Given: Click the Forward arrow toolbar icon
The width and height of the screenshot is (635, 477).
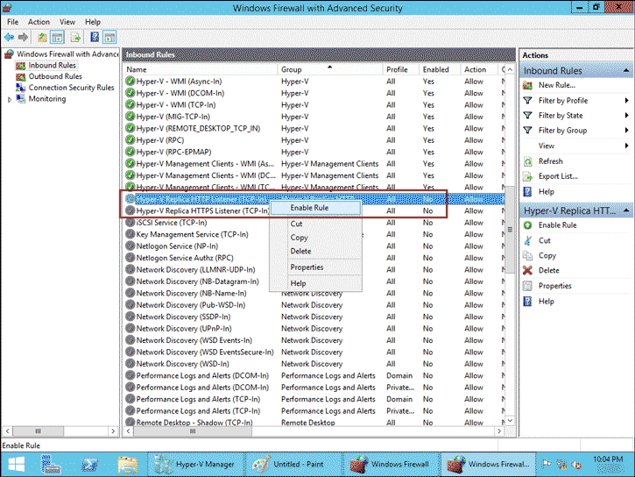Looking at the screenshot, I should [x=23, y=38].
